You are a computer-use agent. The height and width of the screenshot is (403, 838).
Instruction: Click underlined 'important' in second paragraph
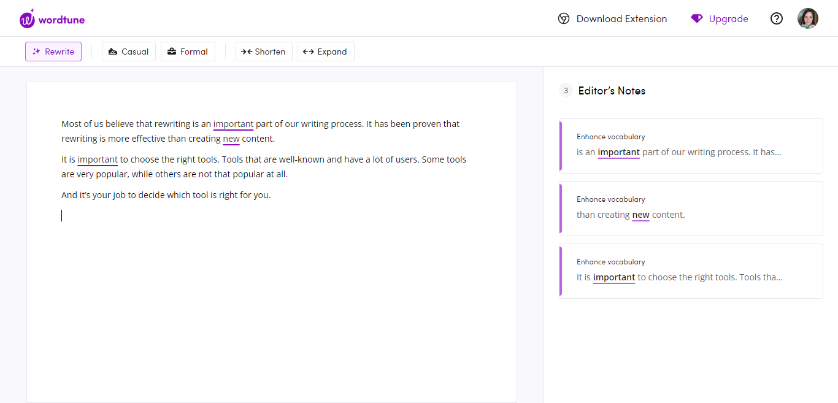tap(98, 159)
